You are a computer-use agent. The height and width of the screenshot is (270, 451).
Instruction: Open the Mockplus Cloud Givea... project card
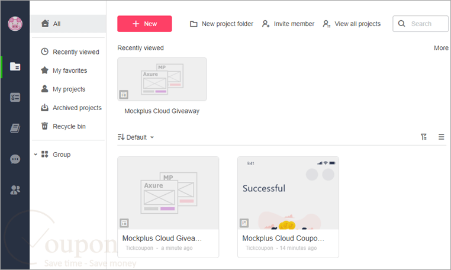tap(168, 207)
